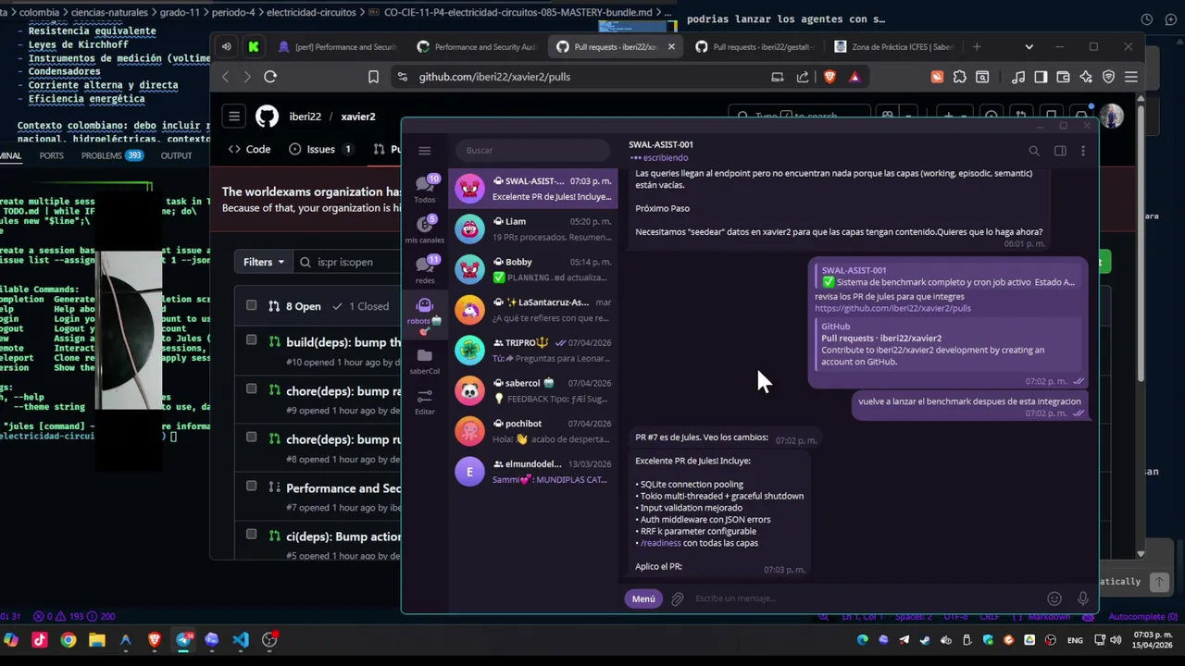Screen dimensions: 1185x666
Task: Open a new browser tab
Action: (976, 46)
